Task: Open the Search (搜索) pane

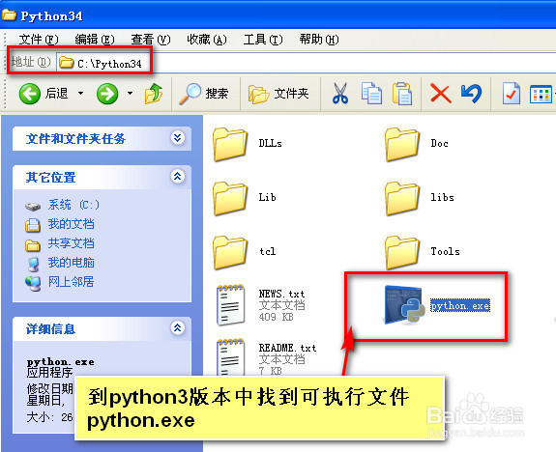Action: pyautogui.click(x=203, y=94)
